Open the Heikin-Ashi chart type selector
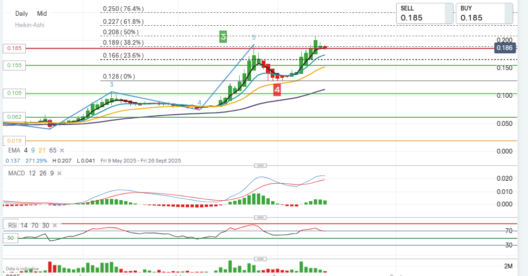The height and width of the screenshot is (276, 528). (30, 25)
